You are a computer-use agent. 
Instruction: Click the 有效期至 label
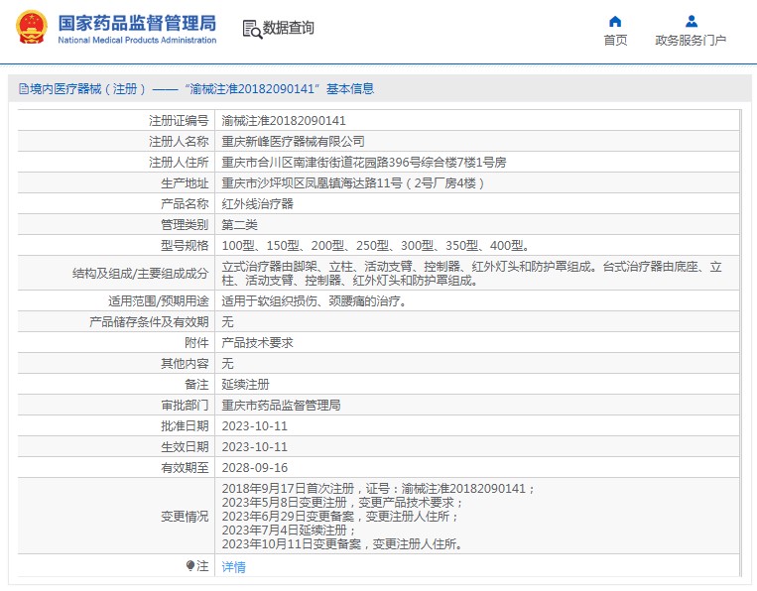(185, 467)
